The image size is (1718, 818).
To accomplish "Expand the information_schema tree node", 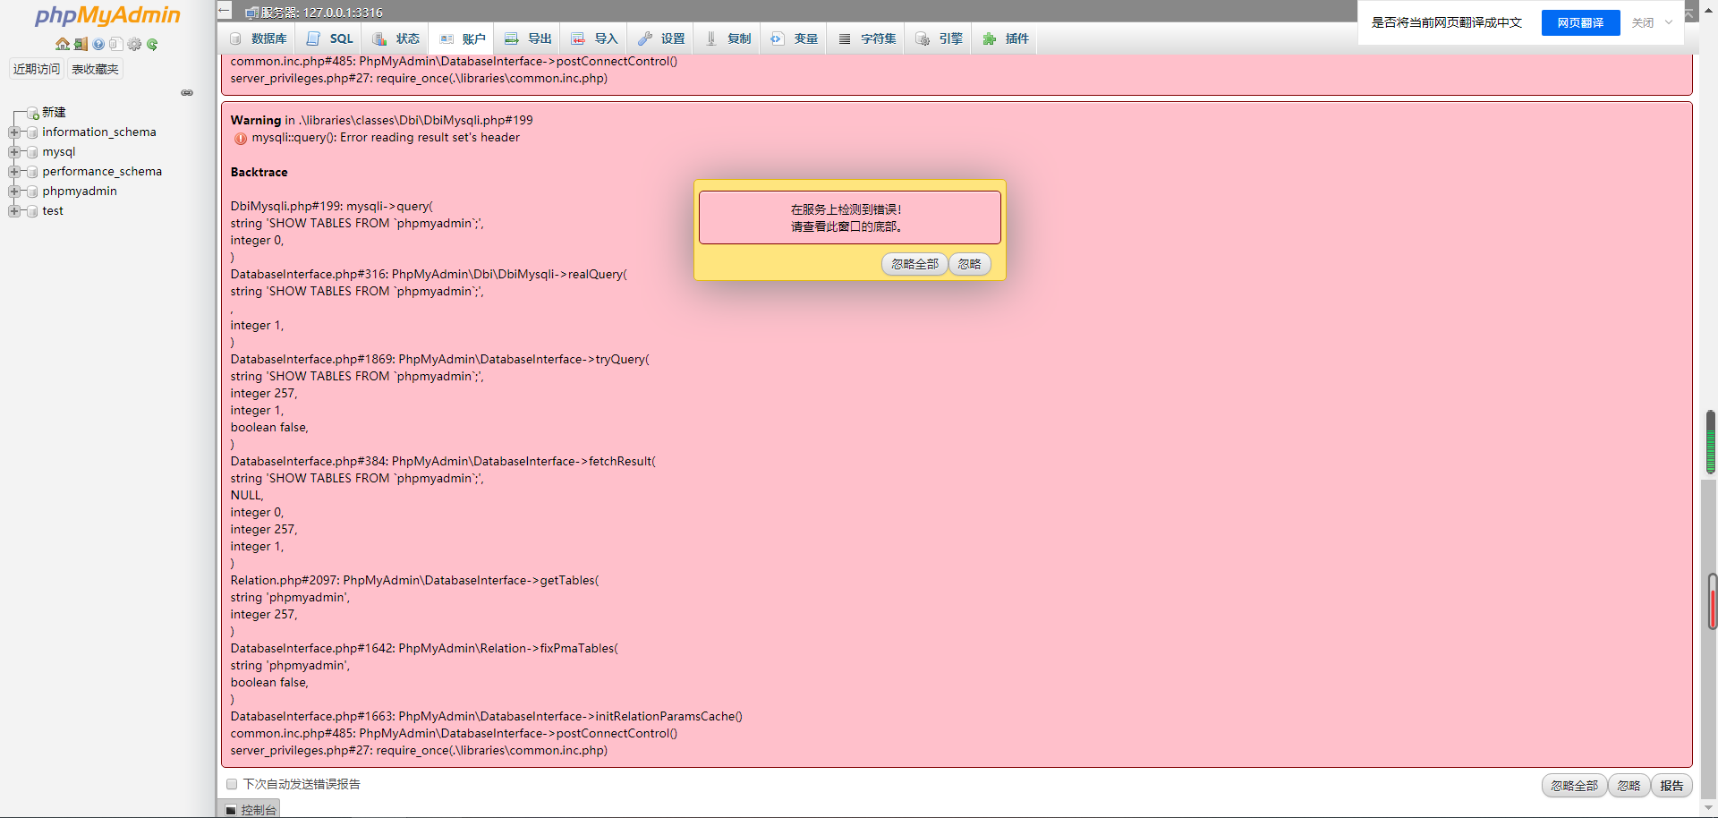I will coord(13,132).
